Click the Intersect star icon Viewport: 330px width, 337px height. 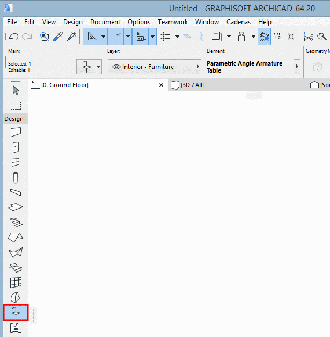click(291, 37)
